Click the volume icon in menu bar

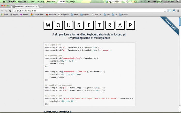(149, 2)
